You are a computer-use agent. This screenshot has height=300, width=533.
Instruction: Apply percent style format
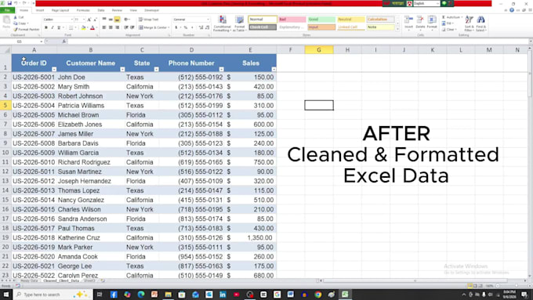pos(186,27)
